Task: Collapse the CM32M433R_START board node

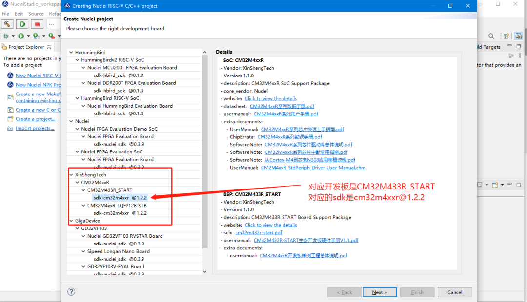Action: pos(83,190)
